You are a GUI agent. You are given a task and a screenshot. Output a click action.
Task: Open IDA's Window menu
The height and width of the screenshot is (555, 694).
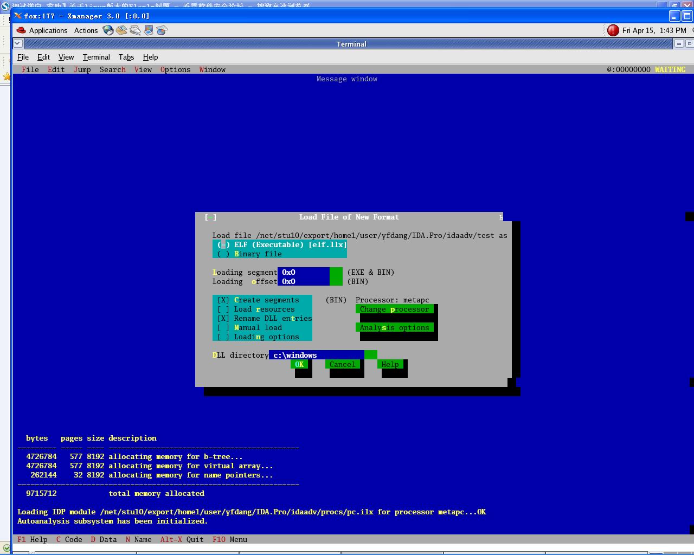point(213,69)
